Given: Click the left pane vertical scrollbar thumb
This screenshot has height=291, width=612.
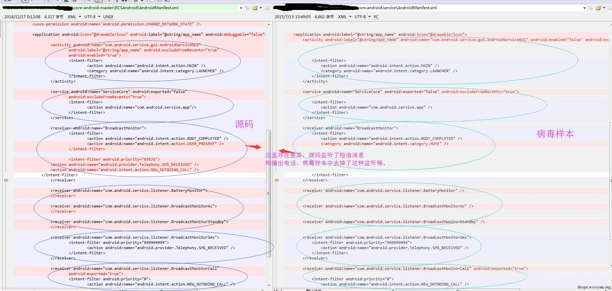Looking at the screenshot, I should pyautogui.click(x=269, y=193).
